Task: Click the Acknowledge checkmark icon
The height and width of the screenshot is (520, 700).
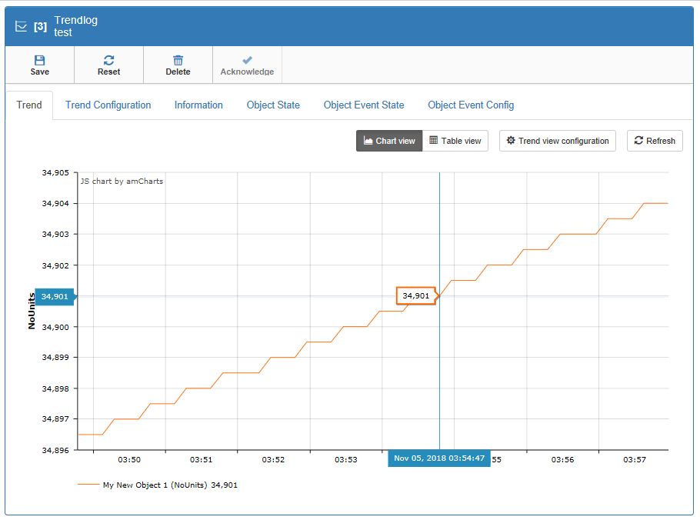Action: point(247,59)
